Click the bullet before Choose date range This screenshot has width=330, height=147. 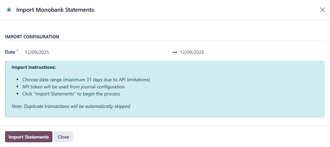tap(18, 80)
